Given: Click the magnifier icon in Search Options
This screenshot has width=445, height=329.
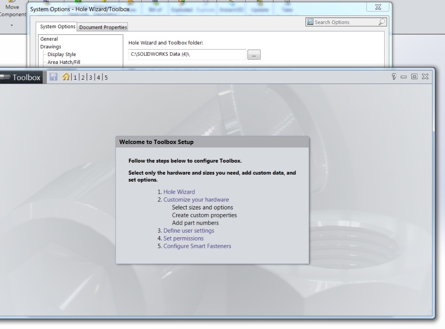Looking at the screenshot, I should [x=381, y=22].
